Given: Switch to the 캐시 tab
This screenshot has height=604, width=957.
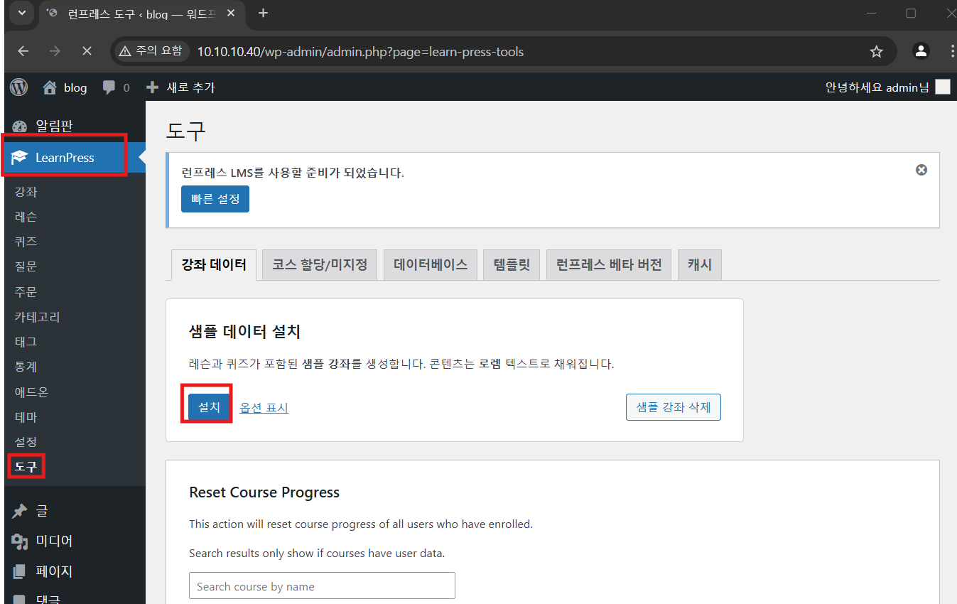Looking at the screenshot, I should click(x=700, y=265).
